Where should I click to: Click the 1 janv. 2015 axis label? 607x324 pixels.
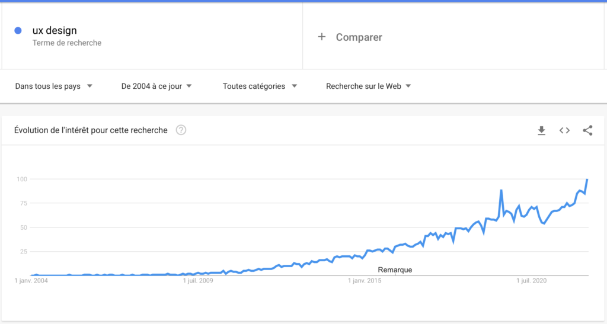point(365,281)
